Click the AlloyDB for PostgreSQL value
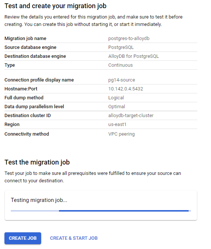Image resolution: width=211 pixels, height=249 pixels. 133,56
